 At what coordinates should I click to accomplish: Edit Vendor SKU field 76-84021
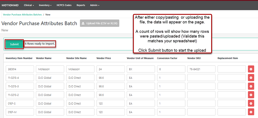(x=201, y=69)
